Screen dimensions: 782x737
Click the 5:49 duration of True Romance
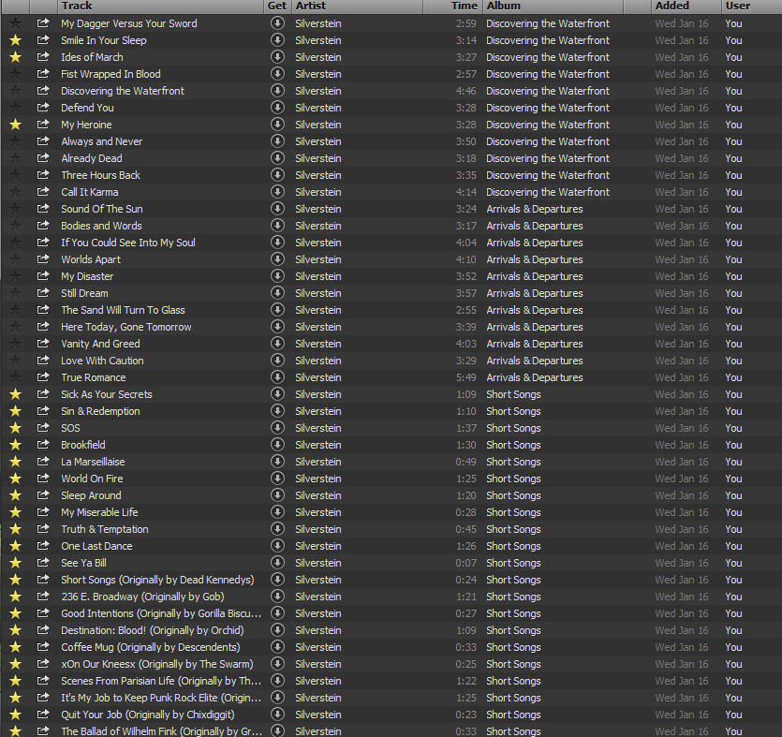[x=465, y=377]
